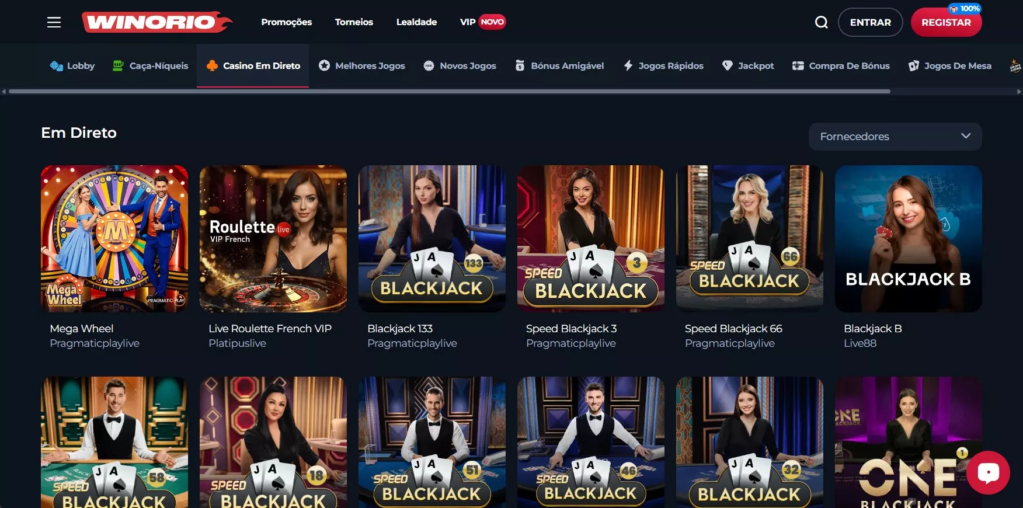Open the Torneios menu item
This screenshot has height=508, width=1023.
(354, 22)
